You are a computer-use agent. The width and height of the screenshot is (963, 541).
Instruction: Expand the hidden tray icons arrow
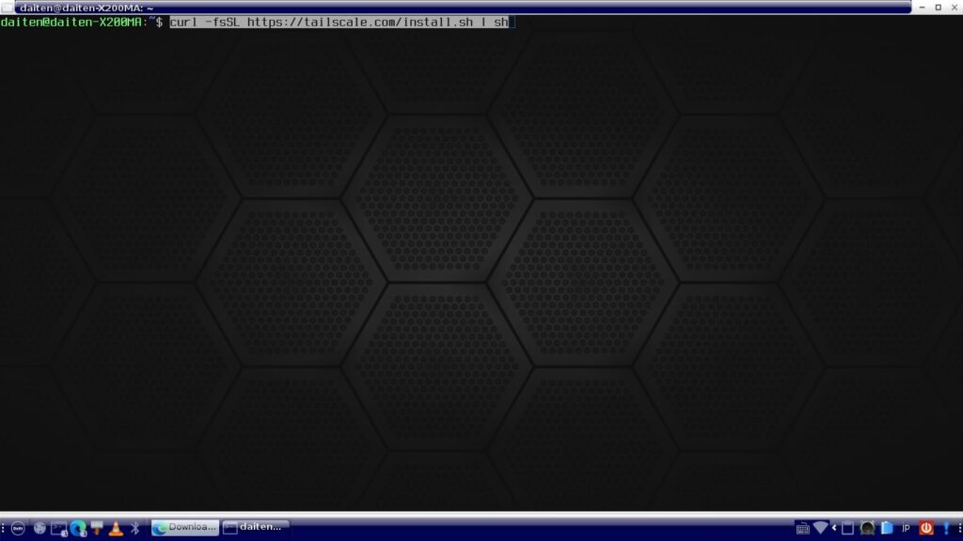pyautogui.click(x=834, y=528)
